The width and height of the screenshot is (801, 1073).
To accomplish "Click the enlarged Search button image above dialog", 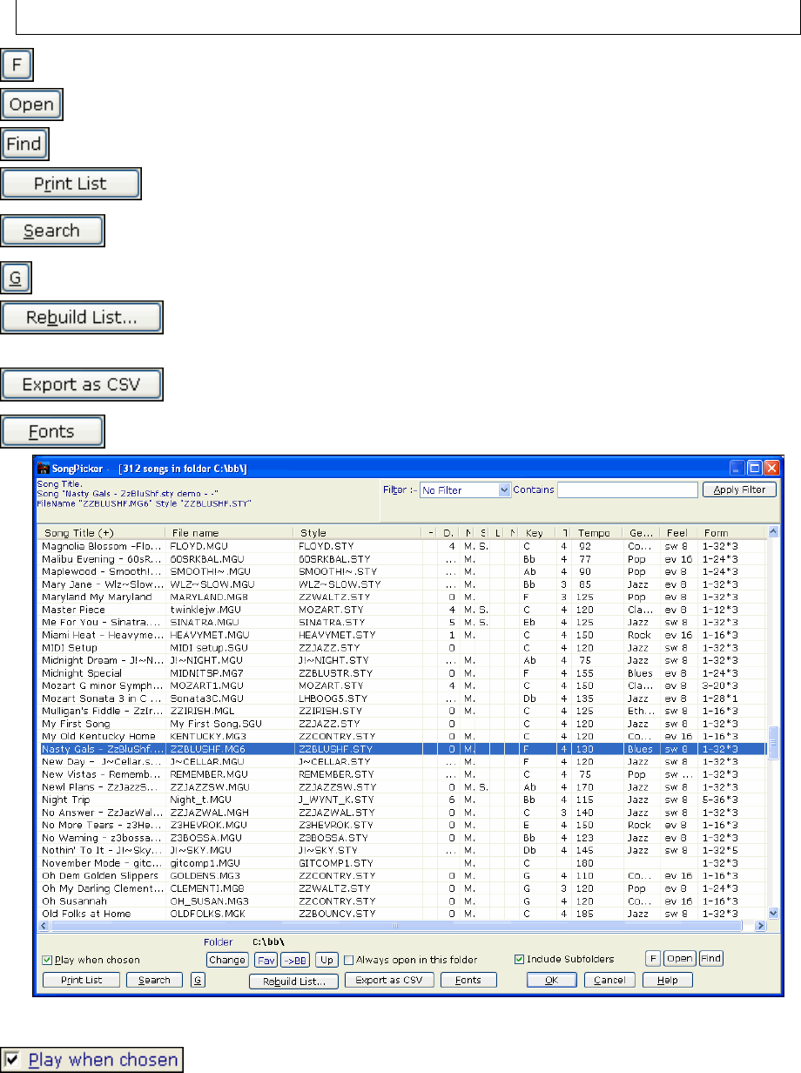I will 52,231.
